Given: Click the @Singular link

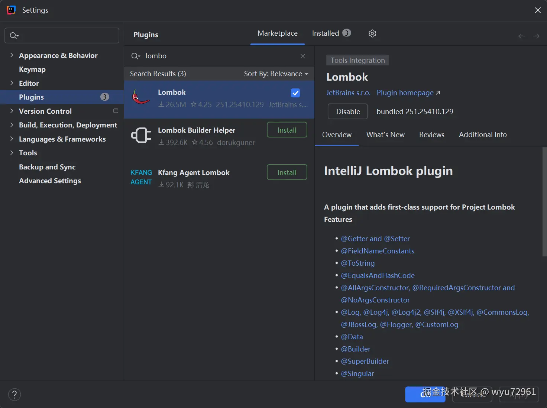Looking at the screenshot, I should coord(357,374).
